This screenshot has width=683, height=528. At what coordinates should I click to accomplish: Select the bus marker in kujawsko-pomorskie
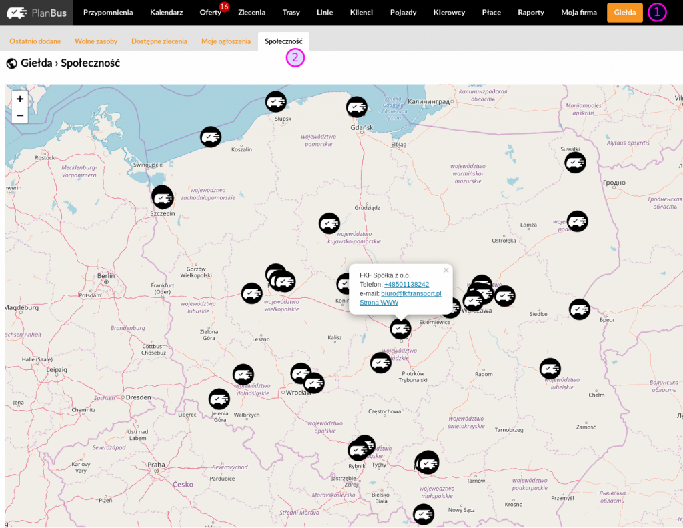click(x=329, y=224)
